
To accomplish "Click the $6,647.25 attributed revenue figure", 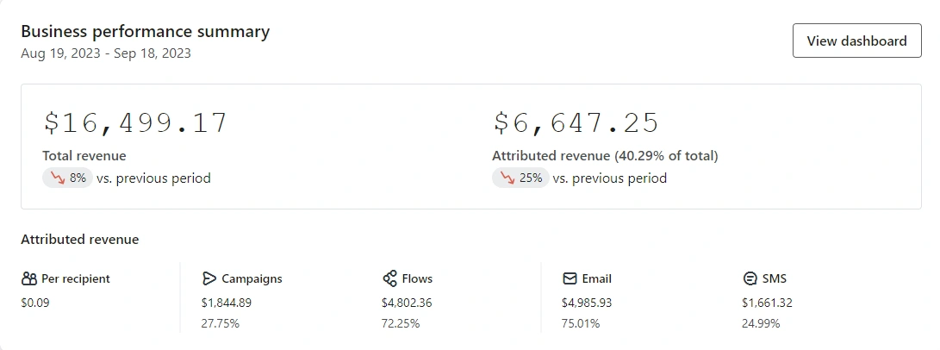I will coord(576,123).
